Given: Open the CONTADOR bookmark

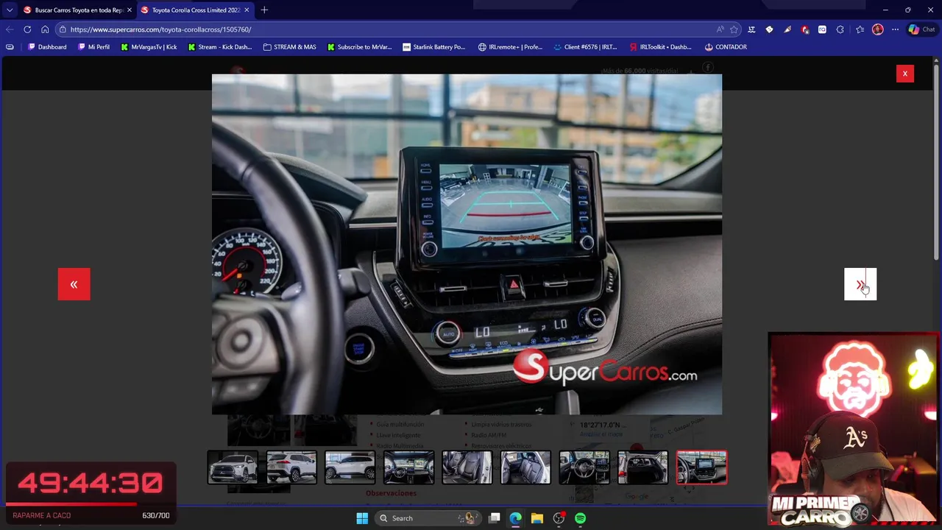Looking at the screenshot, I should pos(725,47).
